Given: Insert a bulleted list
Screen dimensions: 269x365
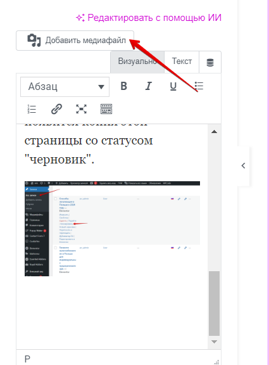Looking at the screenshot, I should [199, 86].
